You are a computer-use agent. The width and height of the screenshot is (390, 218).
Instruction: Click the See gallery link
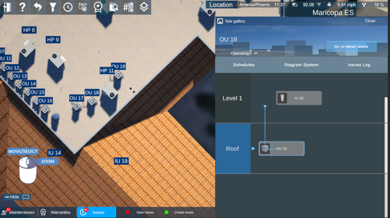click(x=235, y=21)
